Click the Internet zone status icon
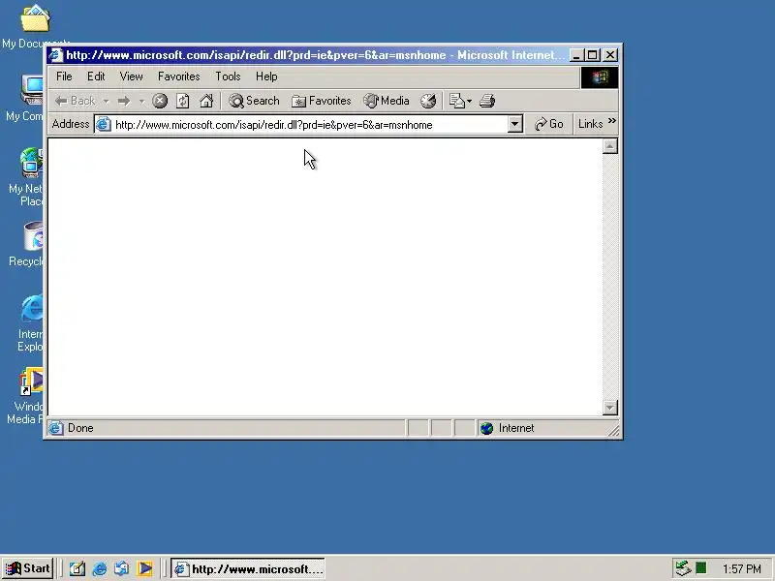This screenshot has width=775, height=581. 487,428
